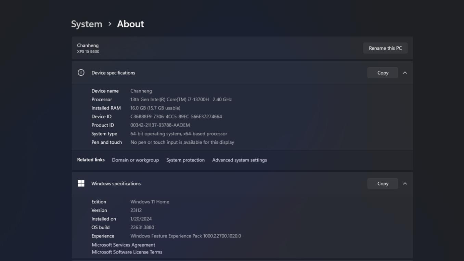
Task: Click the Device specifications info icon
Action: click(x=81, y=73)
